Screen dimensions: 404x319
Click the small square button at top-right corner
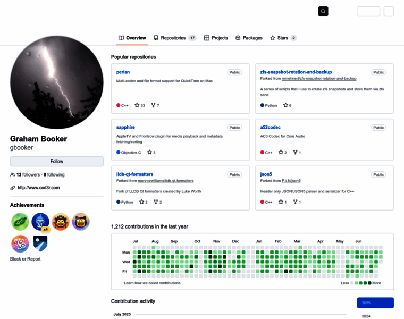tap(389, 11)
